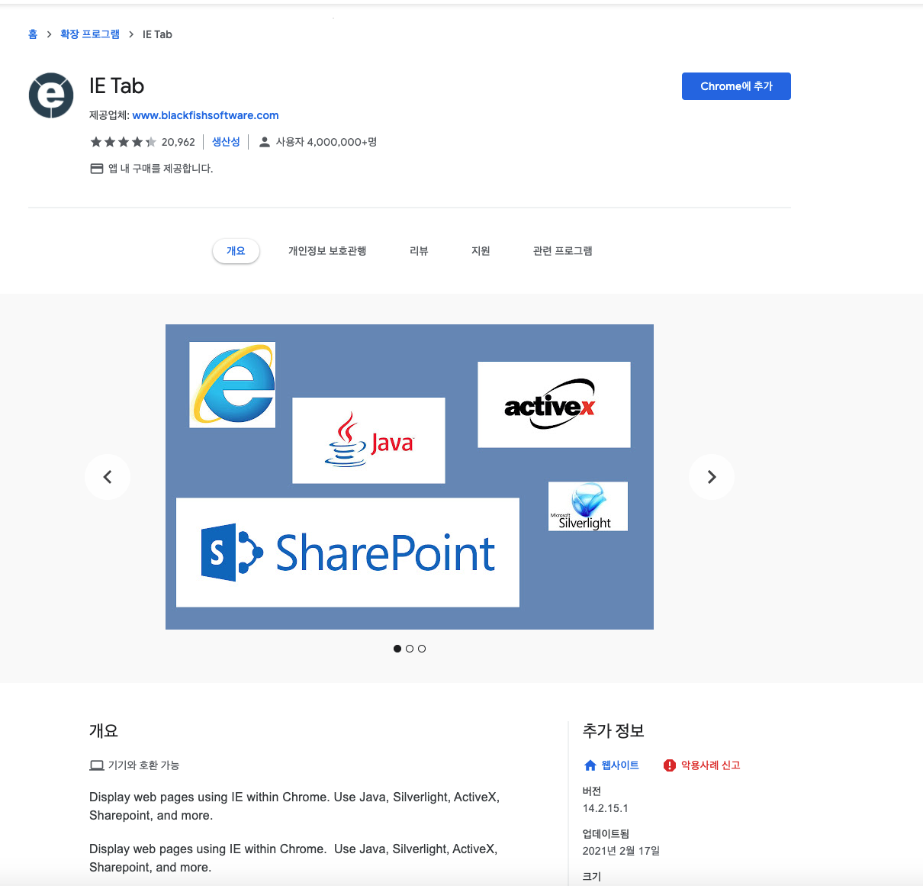The width and height of the screenshot is (923, 886).
Task: Switch to the 지원 tab
Action: click(481, 251)
